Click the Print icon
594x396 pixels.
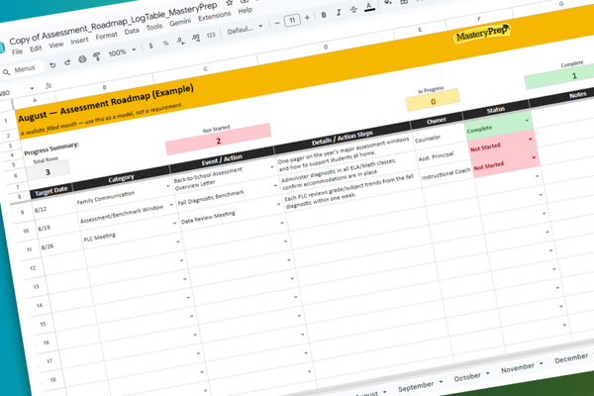(82, 59)
